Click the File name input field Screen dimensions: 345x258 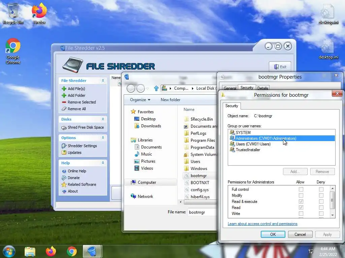coord(202,212)
